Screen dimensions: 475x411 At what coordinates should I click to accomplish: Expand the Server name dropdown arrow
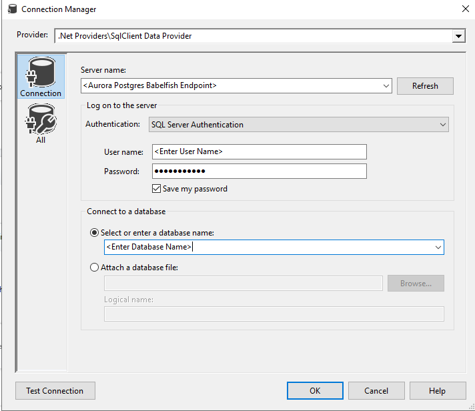tap(386, 85)
